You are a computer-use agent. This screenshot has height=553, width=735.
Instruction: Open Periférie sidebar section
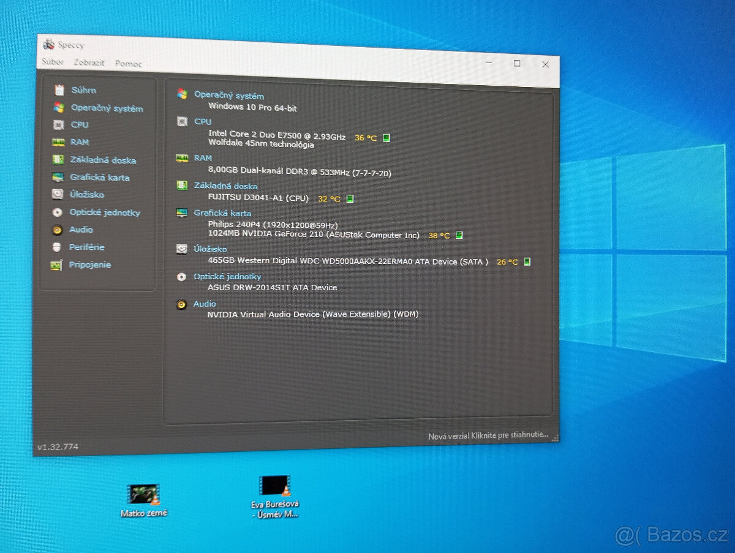click(86, 247)
